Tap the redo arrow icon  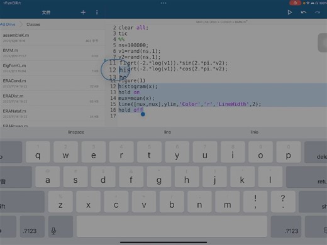tap(318, 13)
